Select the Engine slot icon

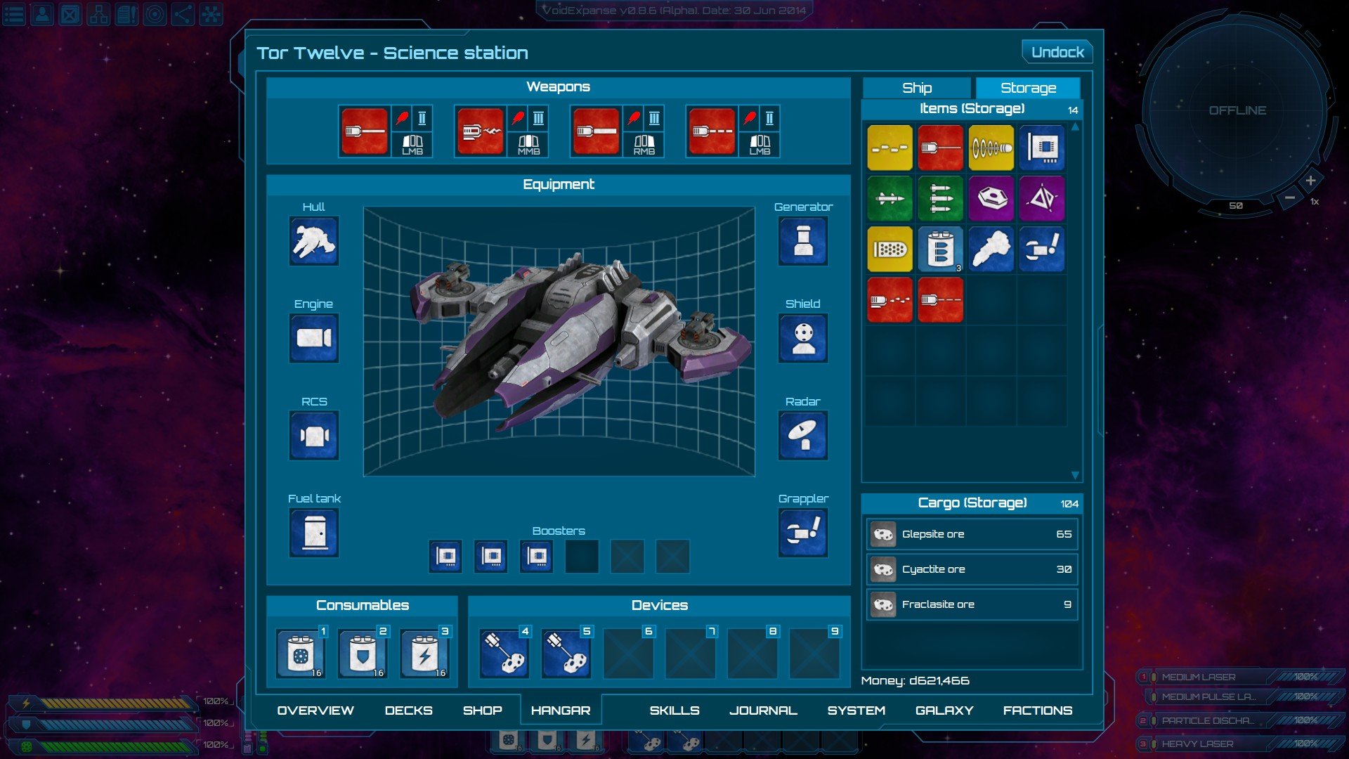point(313,338)
